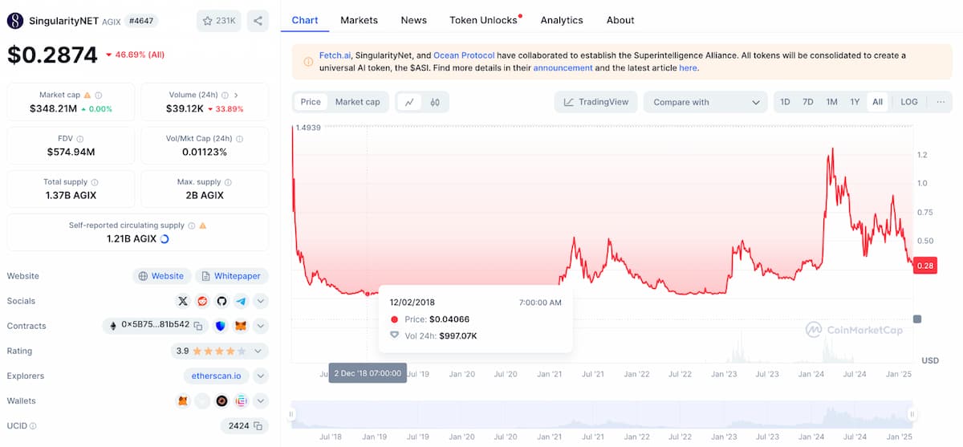Screen dimensions: 963x447
Task: Expand the Explorers dropdown chevron
Action: pos(260,376)
